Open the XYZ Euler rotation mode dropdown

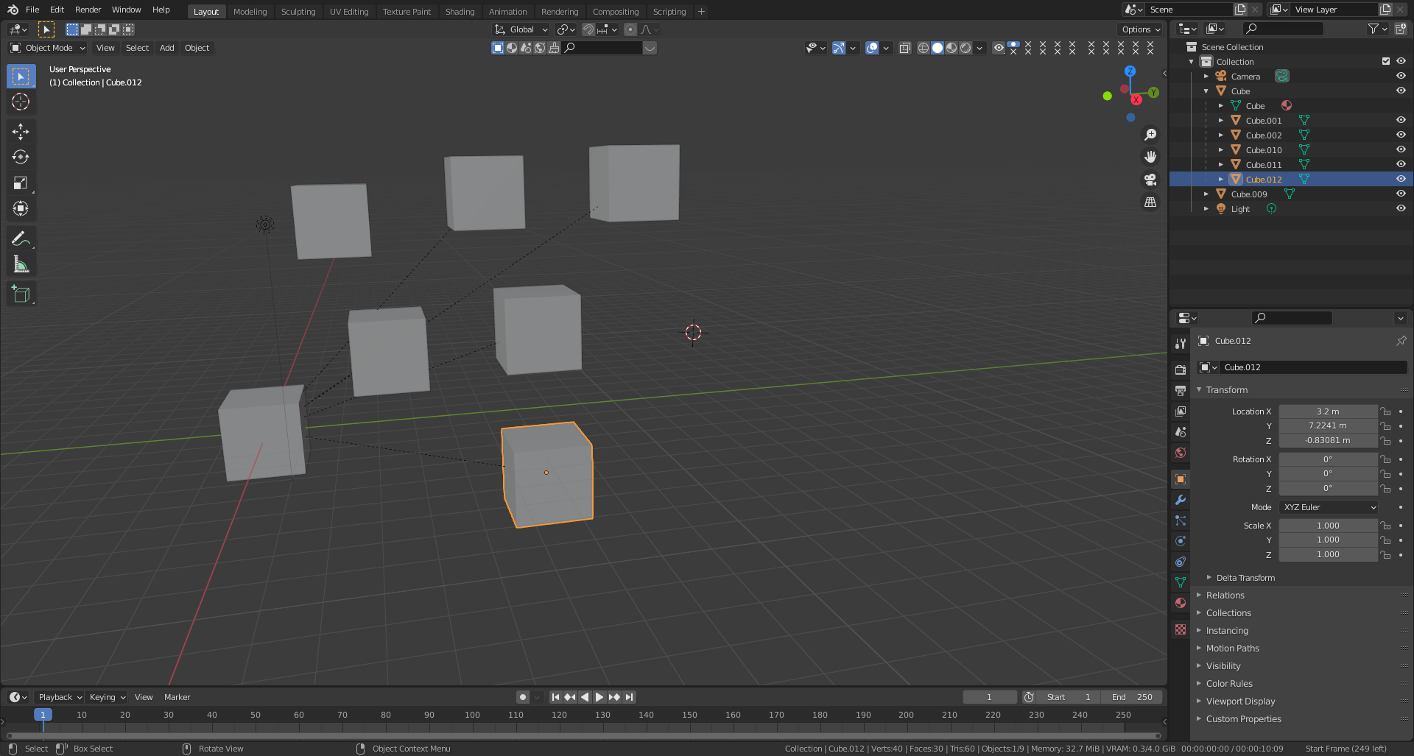(1329, 507)
